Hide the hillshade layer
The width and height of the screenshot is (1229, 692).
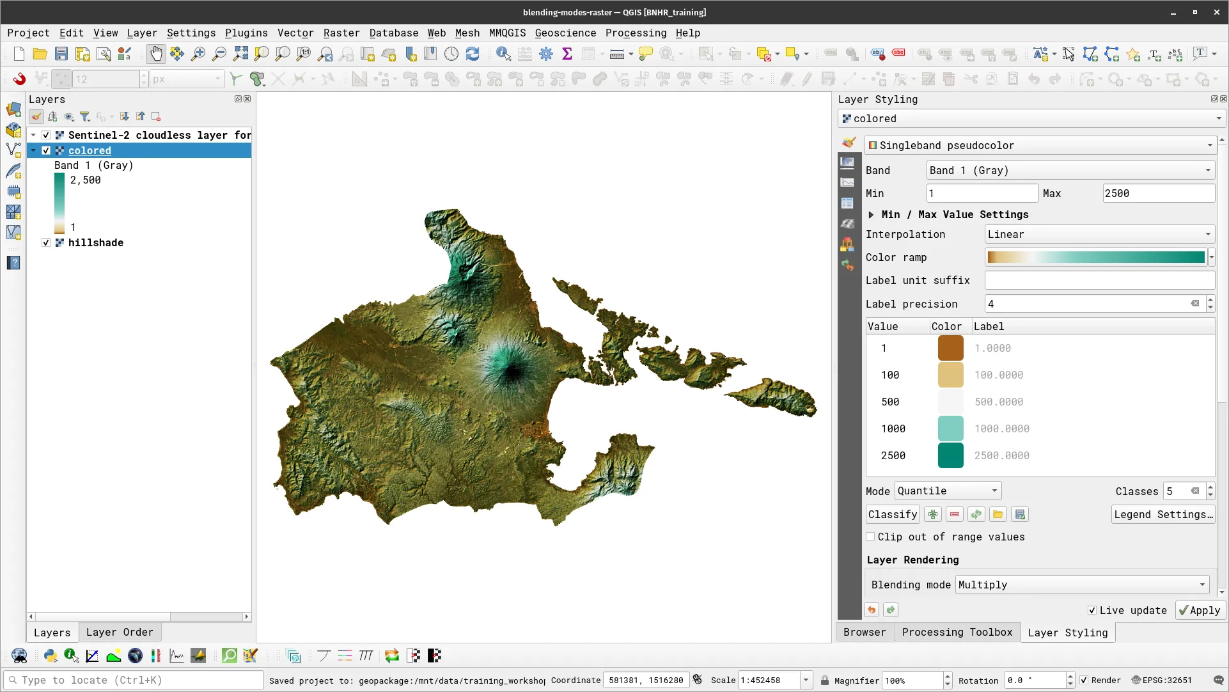tap(45, 242)
